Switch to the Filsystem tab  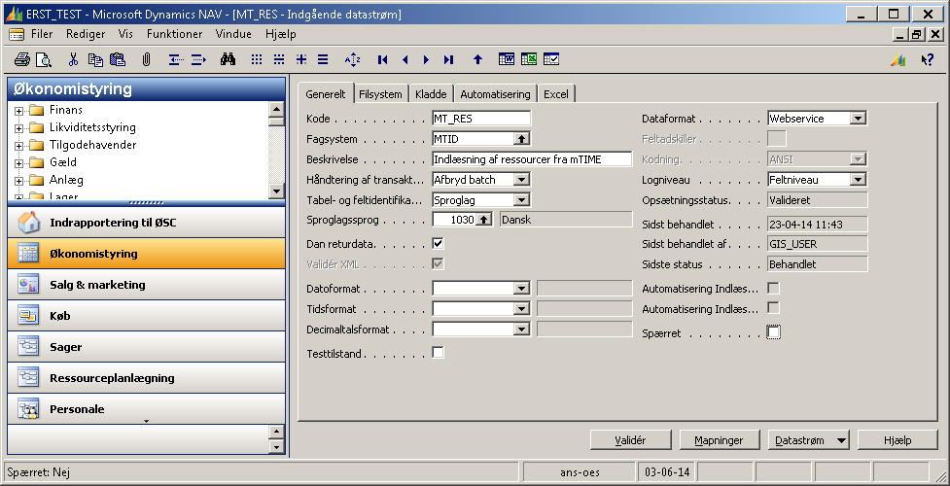[380, 94]
